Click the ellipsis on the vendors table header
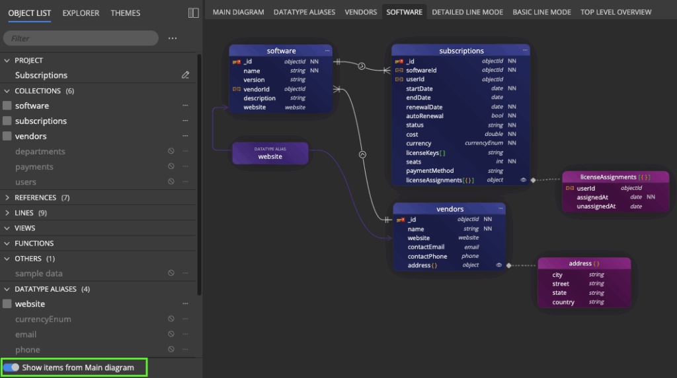This screenshot has width=677, height=378. coord(500,209)
